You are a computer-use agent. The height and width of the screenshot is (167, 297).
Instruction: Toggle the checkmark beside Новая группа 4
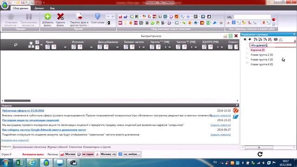(x=247, y=63)
